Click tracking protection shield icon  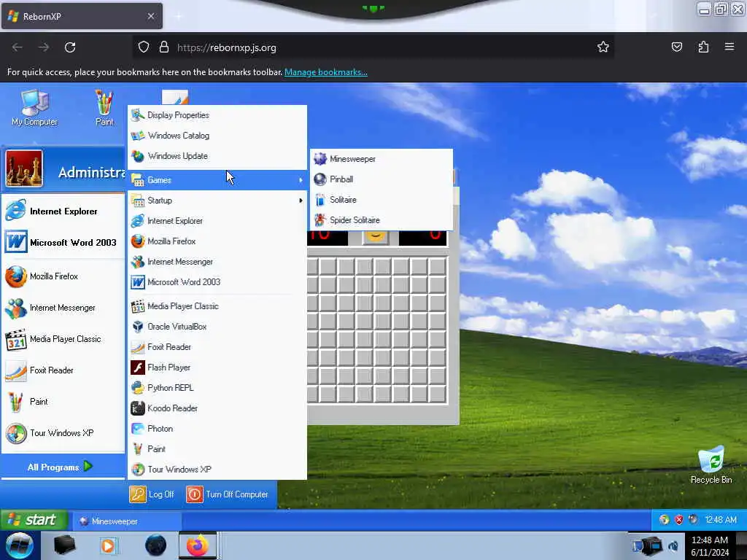(144, 47)
